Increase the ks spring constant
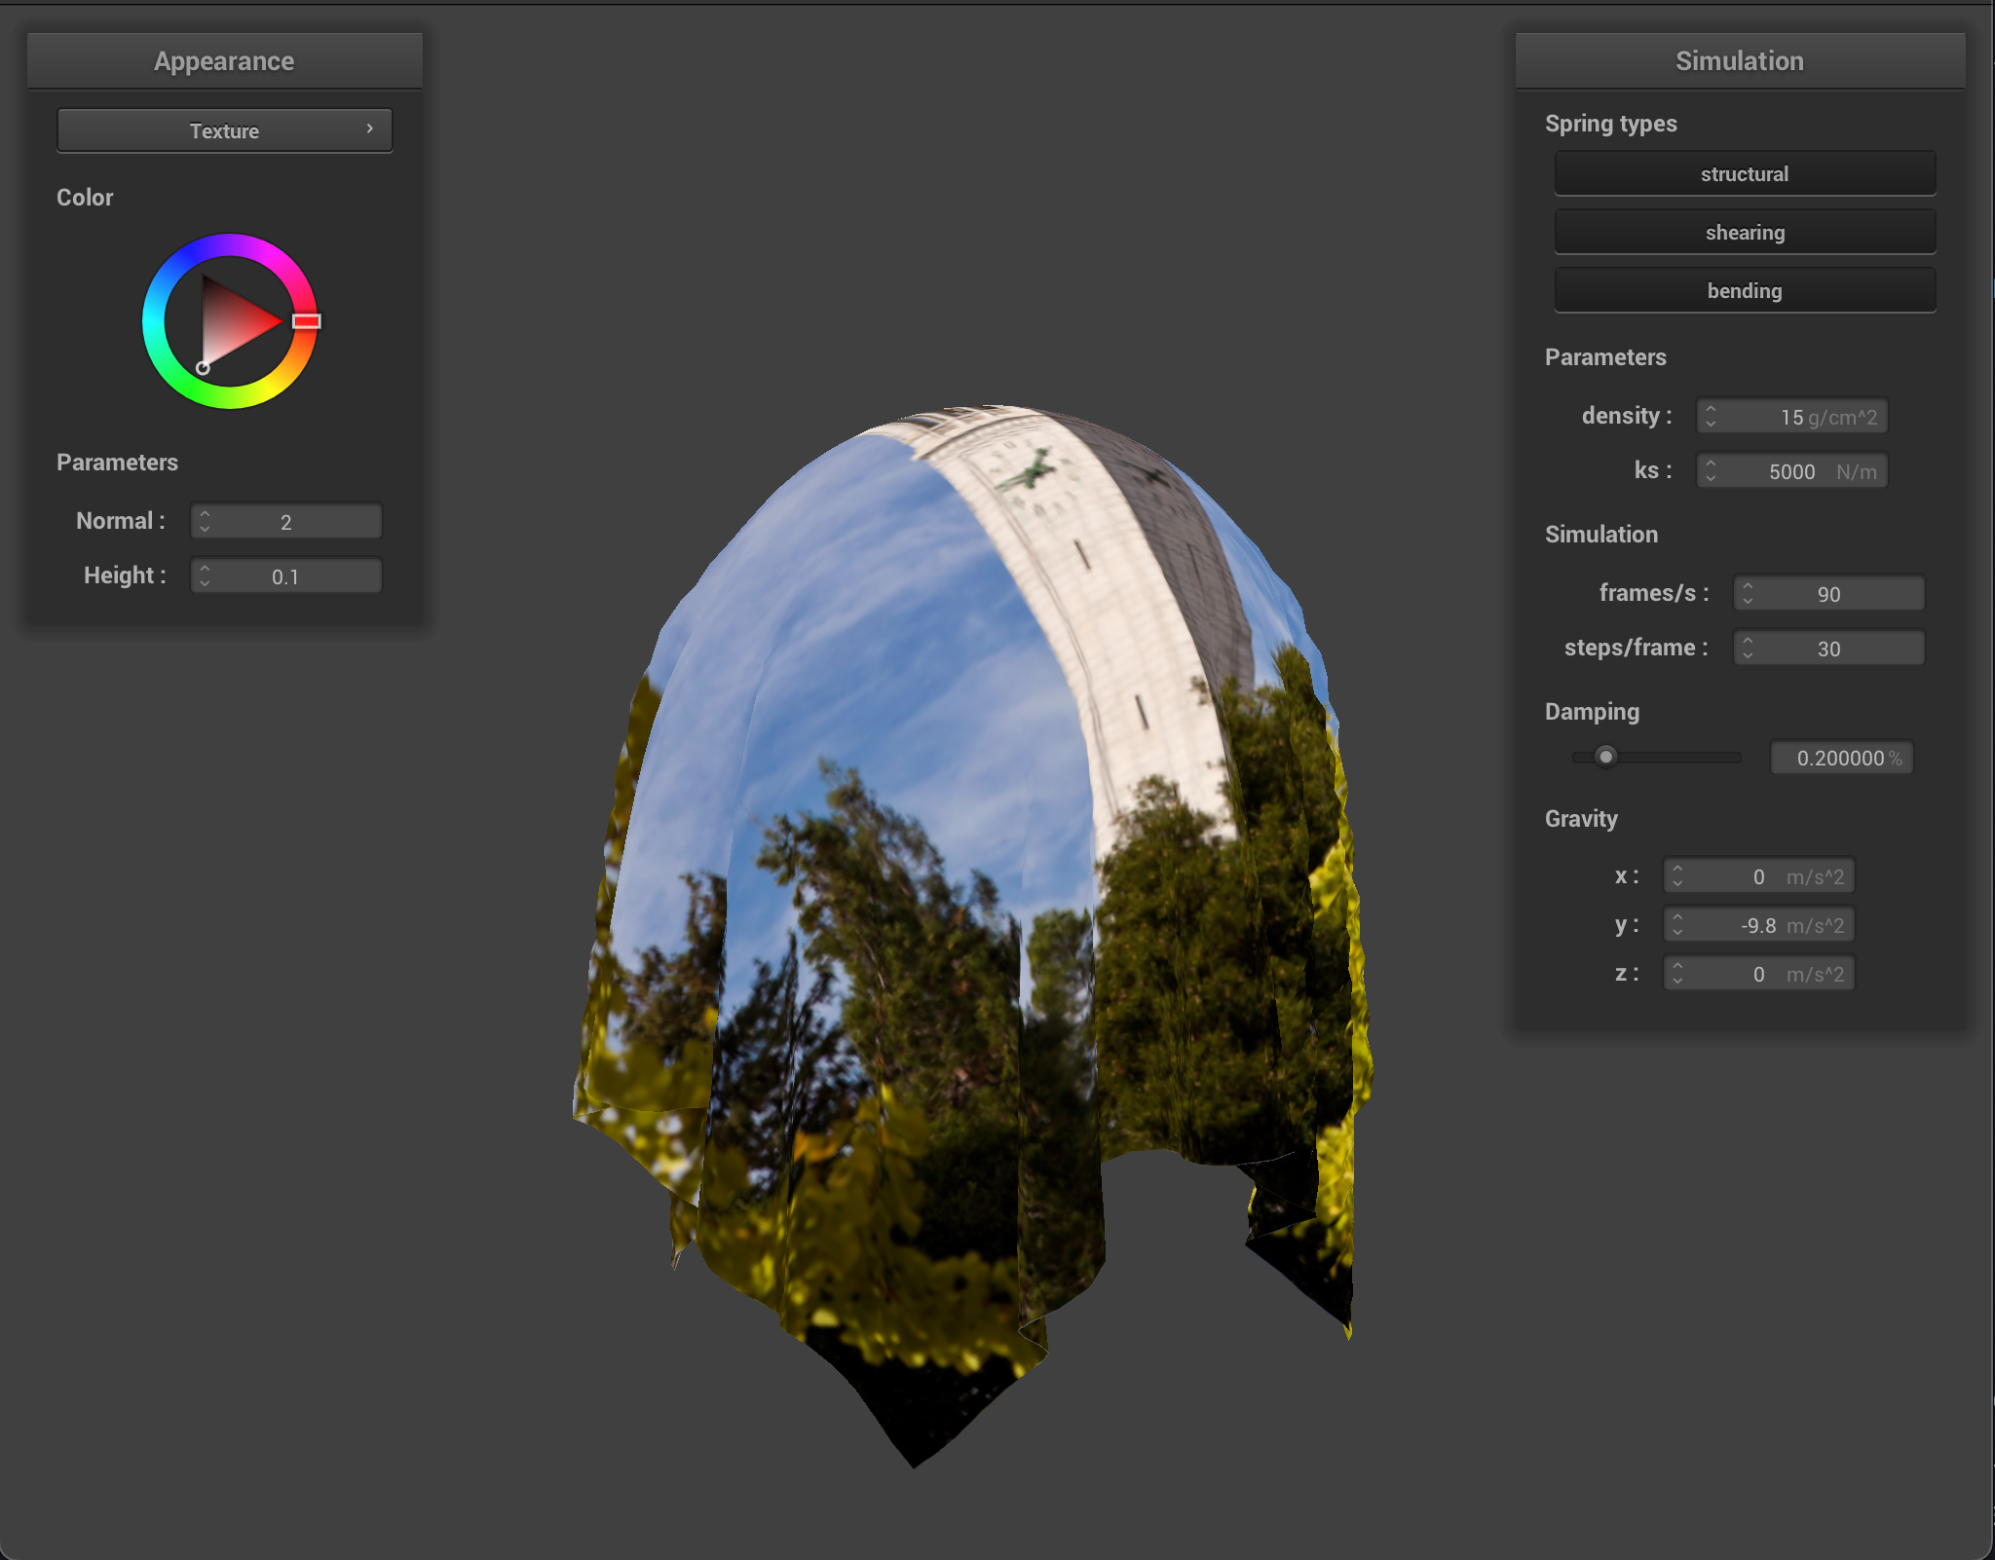Viewport: 1995px width, 1560px height. pyautogui.click(x=1712, y=464)
